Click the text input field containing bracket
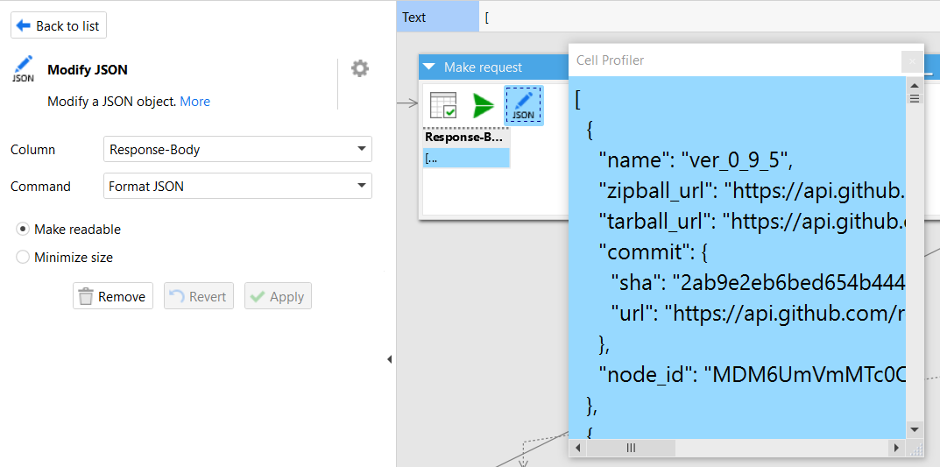This screenshot has height=467, width=940. [701, 18]
